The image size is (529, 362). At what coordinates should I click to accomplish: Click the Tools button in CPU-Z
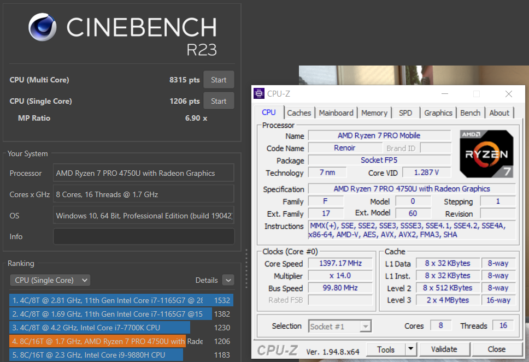tap(386, 349)
